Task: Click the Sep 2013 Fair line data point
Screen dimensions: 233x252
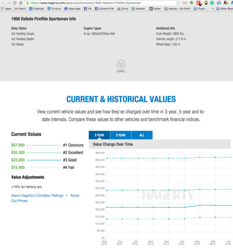Action: (x=122, y=219)
